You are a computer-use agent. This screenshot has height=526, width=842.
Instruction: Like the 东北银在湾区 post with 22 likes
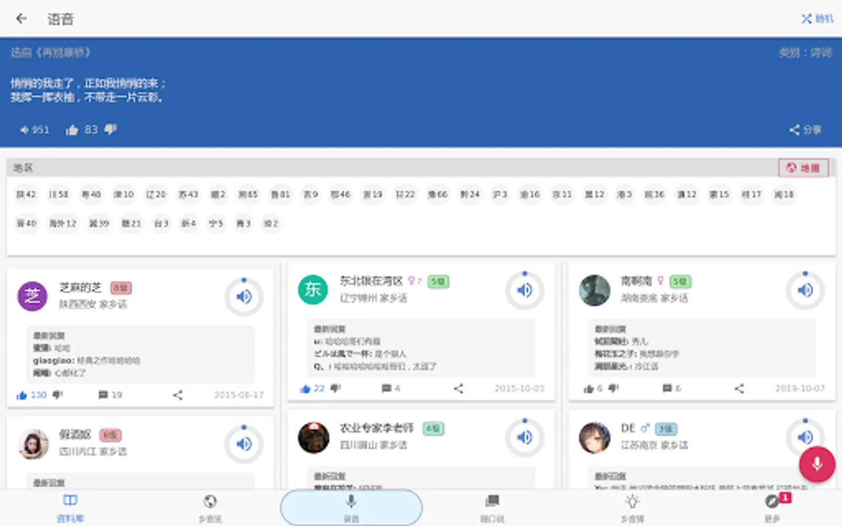tap(312, 388)
